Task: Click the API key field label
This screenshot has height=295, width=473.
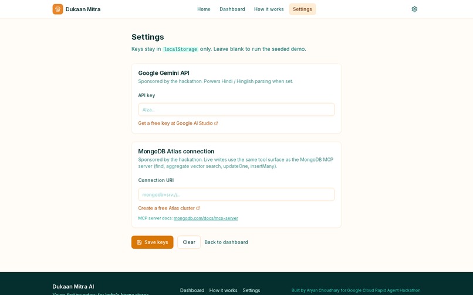Action: pos(147,95)
